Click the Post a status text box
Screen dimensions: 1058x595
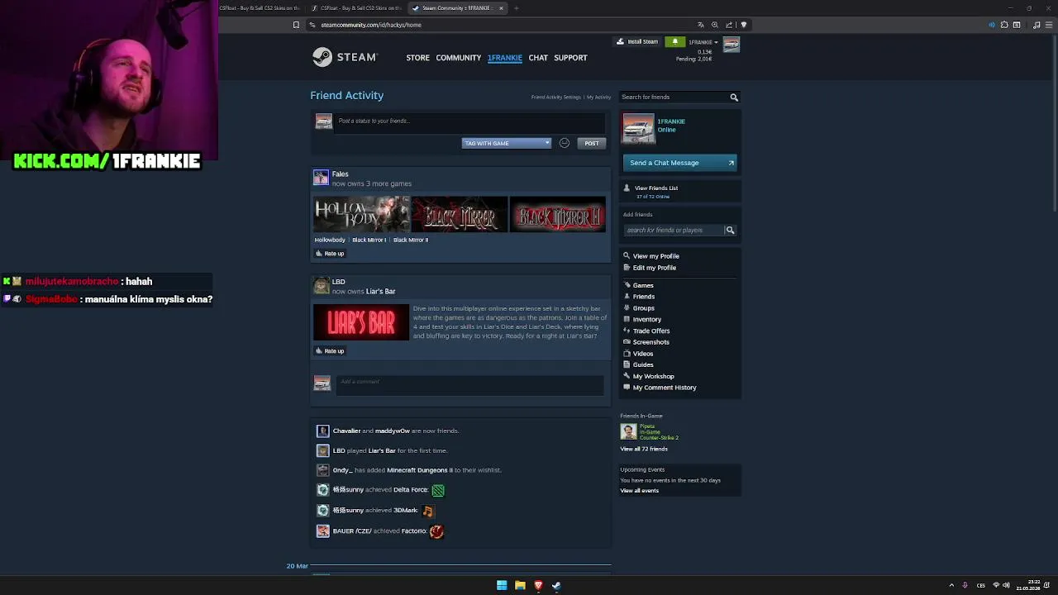[469, 121]
